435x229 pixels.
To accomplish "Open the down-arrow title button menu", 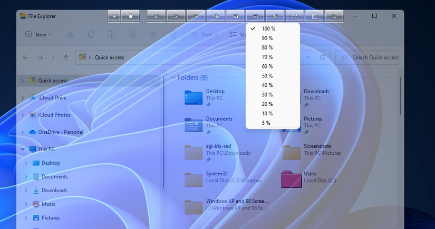I will click(114, 16).
